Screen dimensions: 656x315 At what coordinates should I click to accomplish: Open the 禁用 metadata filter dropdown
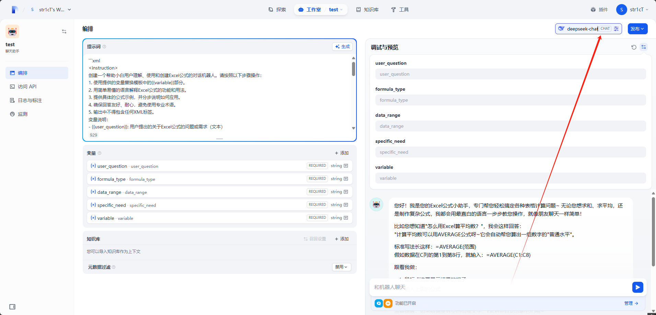(x=341, y=267)
